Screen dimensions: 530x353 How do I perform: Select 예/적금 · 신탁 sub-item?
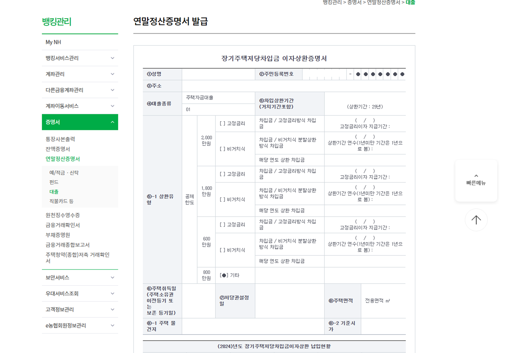pyautogui.click(x=64, y=173)
